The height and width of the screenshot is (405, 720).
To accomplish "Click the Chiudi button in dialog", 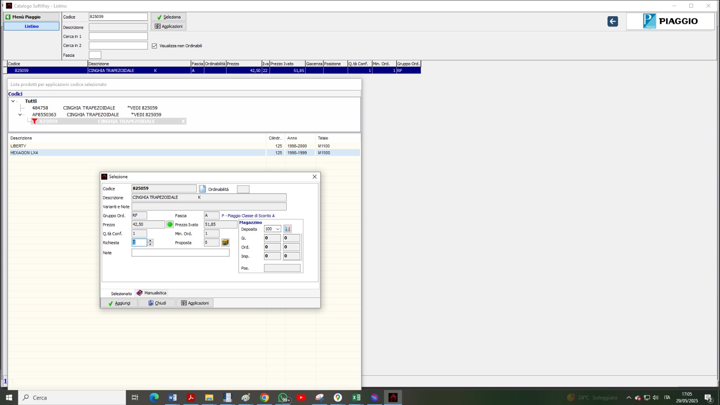I will click(x=157, y=303).
